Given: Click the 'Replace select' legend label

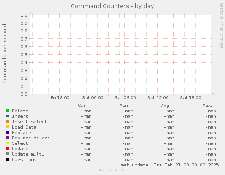Looking at the screenshot, I should [x=31, y=138].
